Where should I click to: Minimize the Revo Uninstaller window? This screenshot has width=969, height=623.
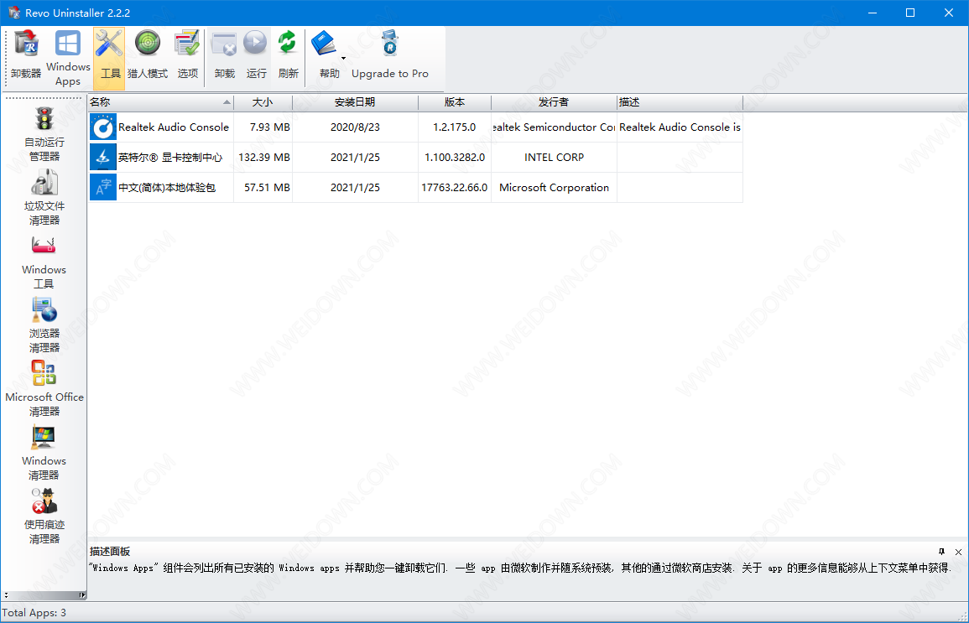pos(873,13)
